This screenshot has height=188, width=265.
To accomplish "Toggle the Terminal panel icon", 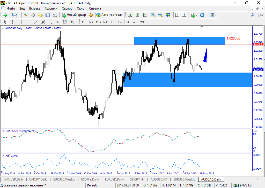I will (48, 15).
